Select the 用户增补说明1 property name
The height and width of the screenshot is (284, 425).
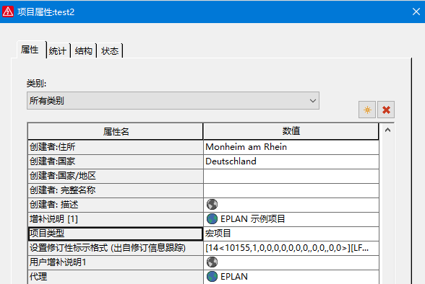[x=116, y=262]
